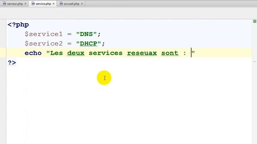Close the service.php tab
Screen dimensions: 257x144
(x=53, y=4)
